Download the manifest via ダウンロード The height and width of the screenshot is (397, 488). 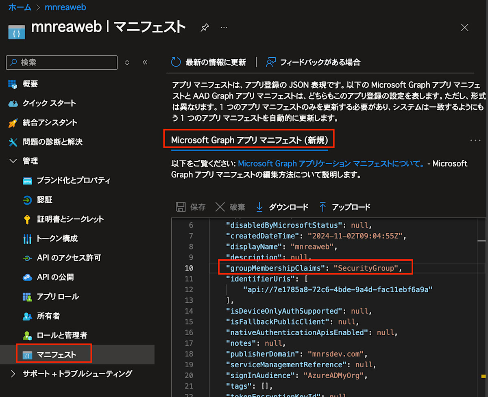(x=282, y=207)
